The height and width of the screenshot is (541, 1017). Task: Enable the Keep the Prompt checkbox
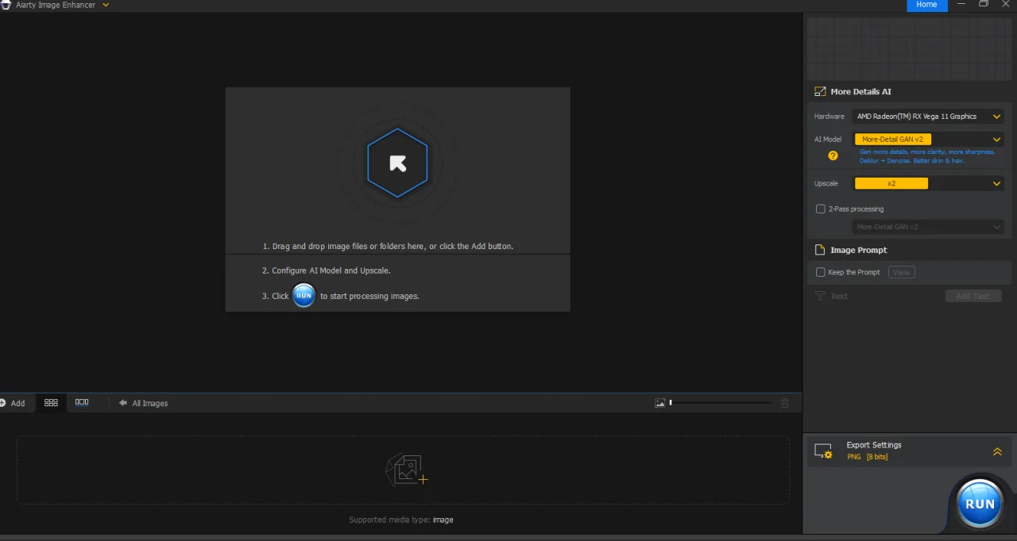[821, 272]
